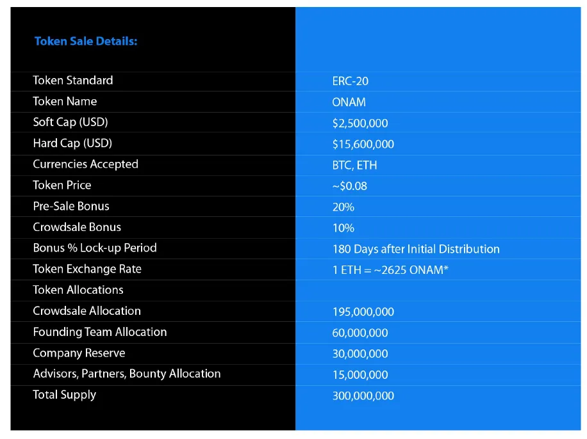Select the Token Standard label
This screenshot has width=587, height=439.
[x=73, y=81]
